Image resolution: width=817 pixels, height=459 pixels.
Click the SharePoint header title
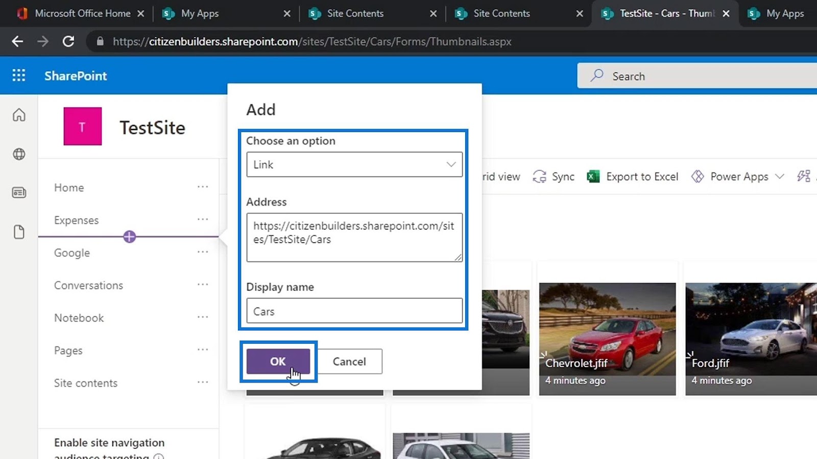click(76, 76)
